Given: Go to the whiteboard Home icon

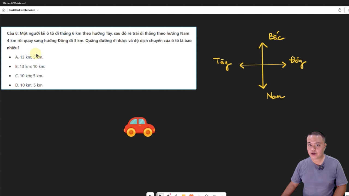Looking at the screenshot, I should coord(4,10).
